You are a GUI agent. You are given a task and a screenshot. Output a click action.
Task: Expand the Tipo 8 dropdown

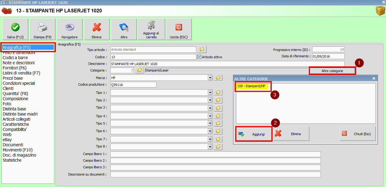(210, 147)
